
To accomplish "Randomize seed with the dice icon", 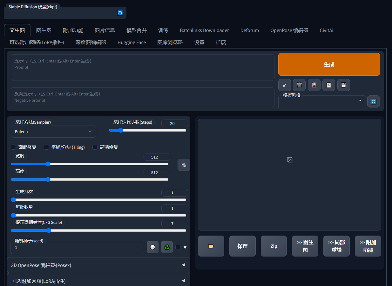I will (152, 247).
